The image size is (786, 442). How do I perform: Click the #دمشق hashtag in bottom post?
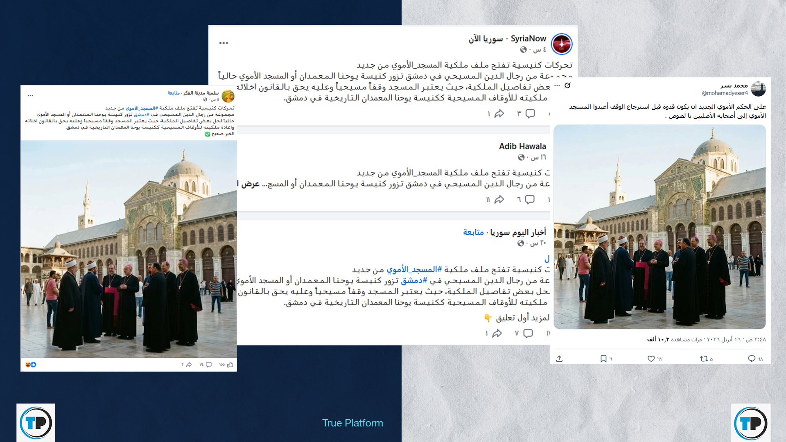414,280
